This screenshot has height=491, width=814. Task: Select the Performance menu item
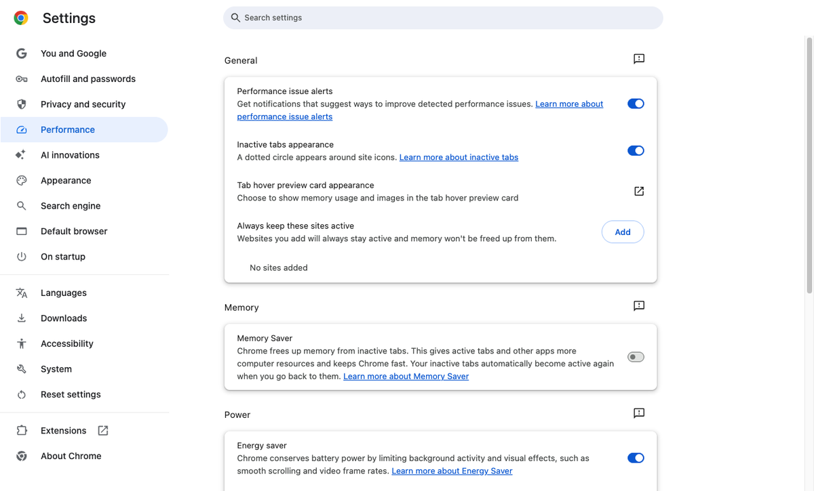[x=84, y=129]
